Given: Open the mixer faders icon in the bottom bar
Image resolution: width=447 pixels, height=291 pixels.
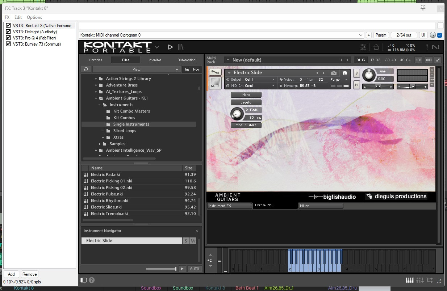Looking at the screenshot, I should click(x=420, y=280).
